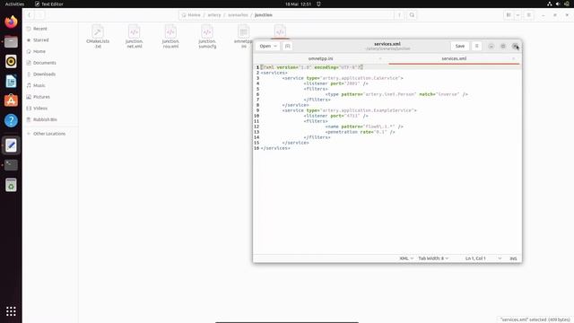Go to scenarios in the path bar
Image resolution: width=574 pixels, height=323 pixels.
[x=238, y=15]
